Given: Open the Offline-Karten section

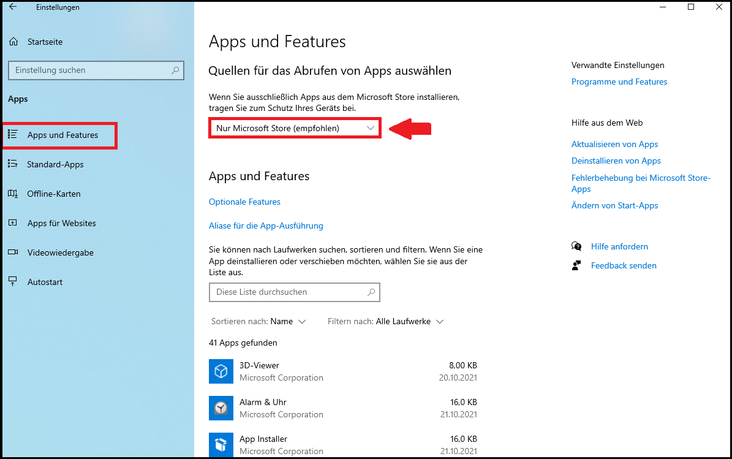Looking at the screenshot, I should [x=54, y=194].
